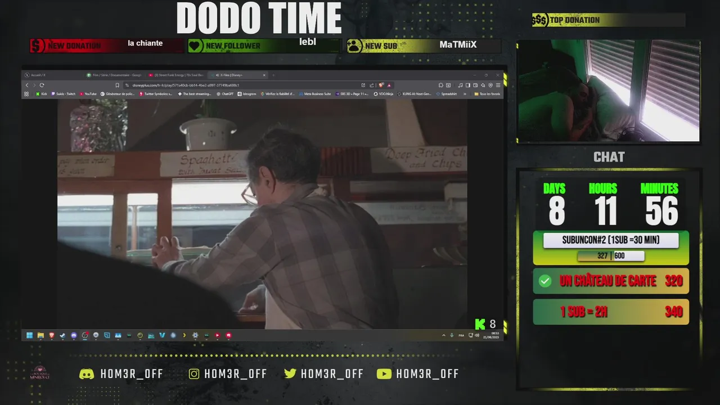Open the Vérifiez la fiabilité bookmark
Viewport: 720px width, 405px height.
point(278,94)
